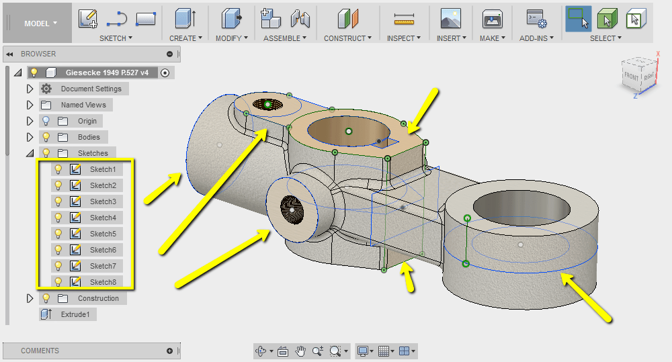Toggle visibility bulb for Sketch3
Screen dimensions: 672x362
point(58,201)
